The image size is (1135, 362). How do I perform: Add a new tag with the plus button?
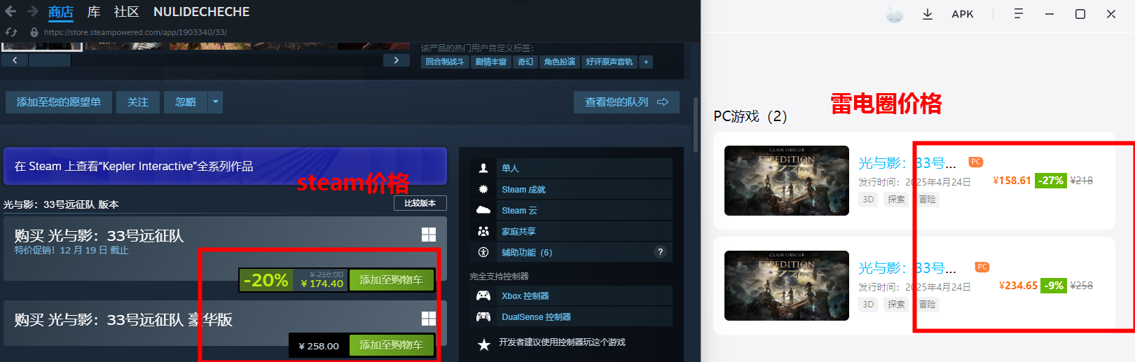(646, 62)
